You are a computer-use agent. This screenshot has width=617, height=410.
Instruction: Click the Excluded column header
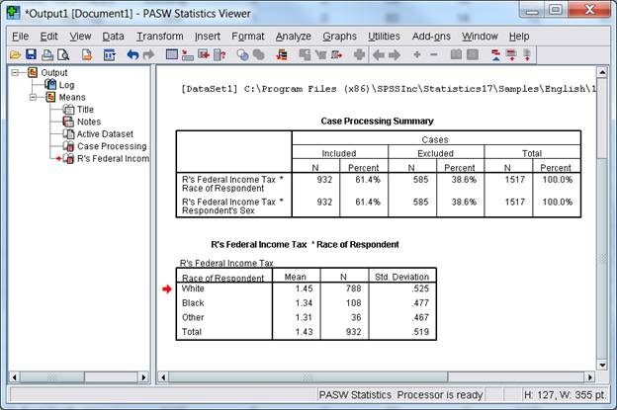point(436,153)
